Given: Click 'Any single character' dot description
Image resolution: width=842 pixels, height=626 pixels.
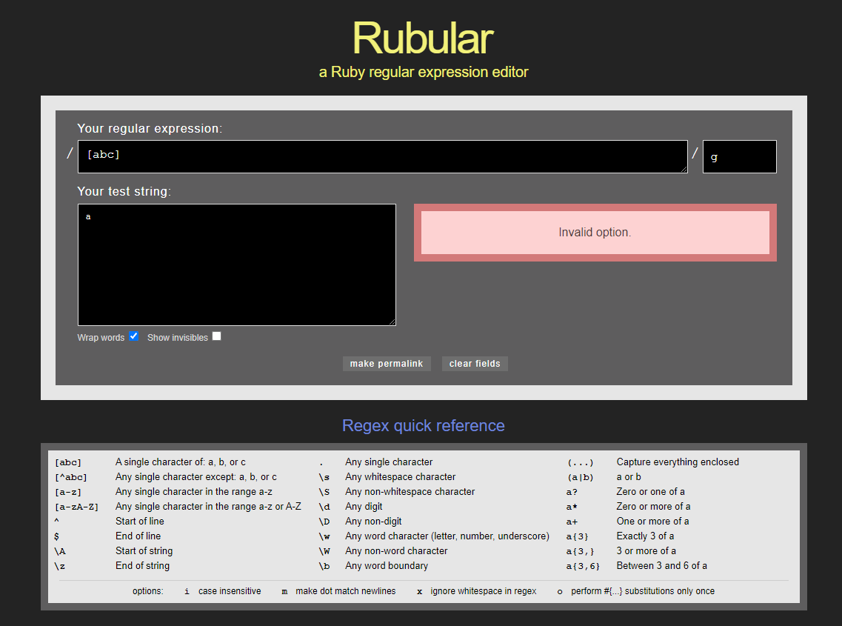Looking at the screenshot, I should pyautogui.click(x=389, y=462).
